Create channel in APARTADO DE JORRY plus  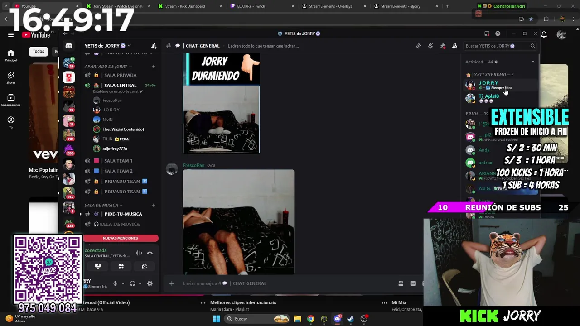[153, 67]
